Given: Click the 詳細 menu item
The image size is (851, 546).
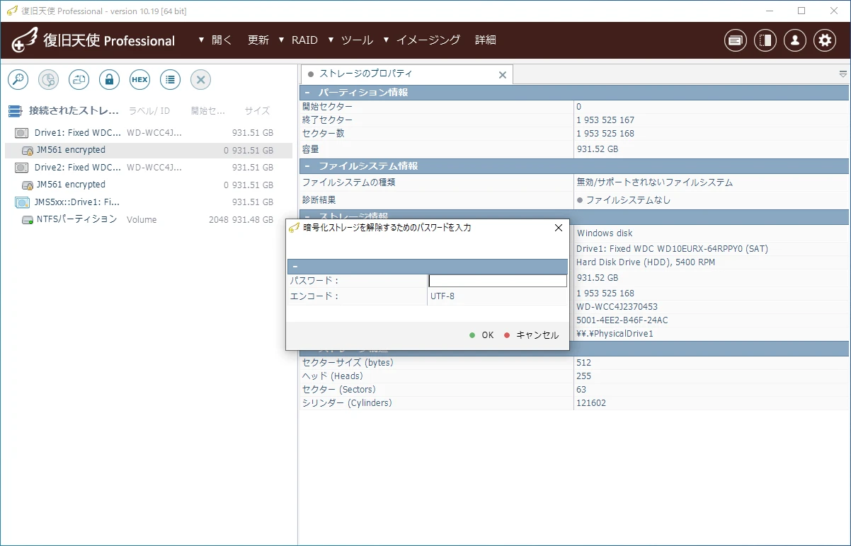Looking at the screenshot, I should click(486, 40).
